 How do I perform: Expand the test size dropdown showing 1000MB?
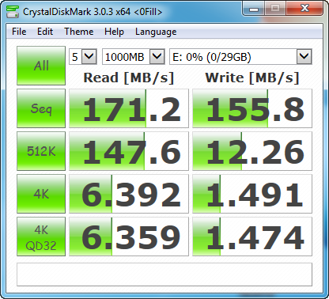(x=134, y=56)
